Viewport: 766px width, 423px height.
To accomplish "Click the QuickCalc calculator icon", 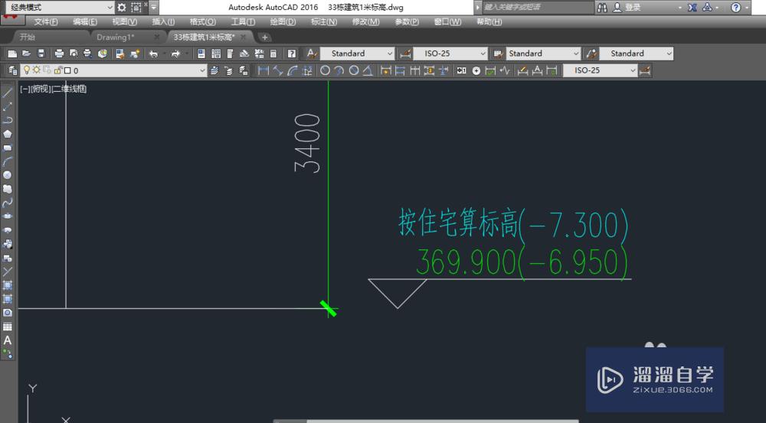I will pos(273,54).
